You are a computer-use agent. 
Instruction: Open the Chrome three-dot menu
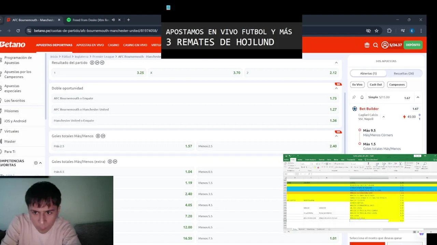(421, 31)
